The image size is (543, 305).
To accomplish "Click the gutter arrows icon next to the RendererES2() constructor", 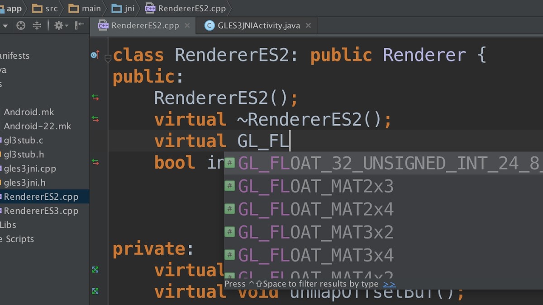I will tap(95, 97).
